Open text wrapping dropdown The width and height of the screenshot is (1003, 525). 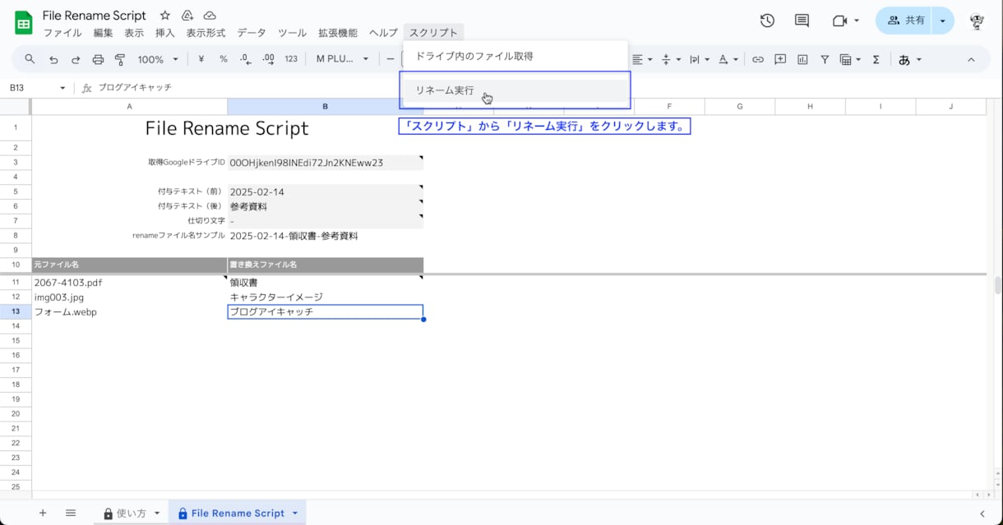(700, 59)
